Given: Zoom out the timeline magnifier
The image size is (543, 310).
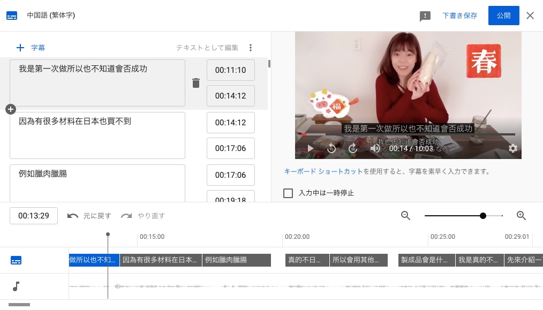Looking at the screenshot, I should click(405, 216).
